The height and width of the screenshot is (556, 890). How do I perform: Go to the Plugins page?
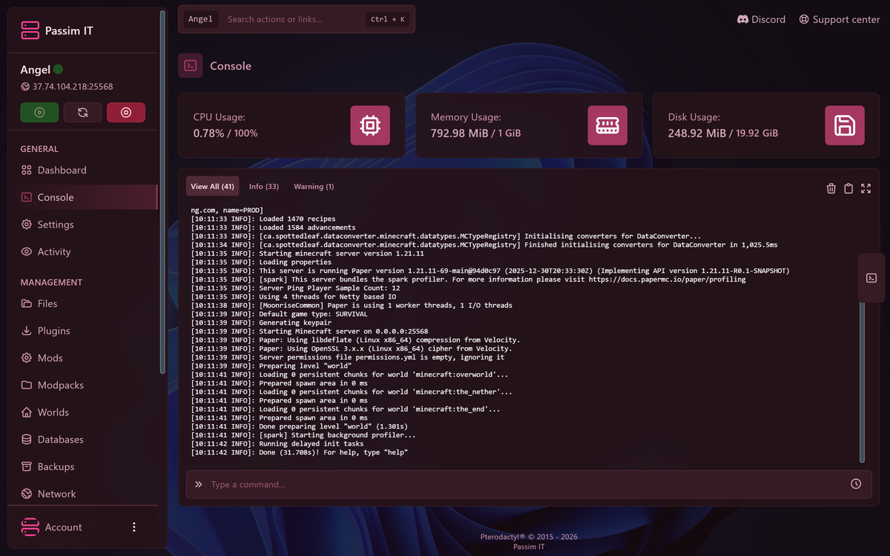click(82, 331)
